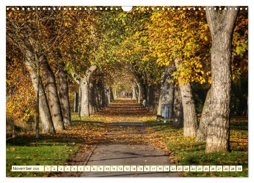The height and width of the screenshot is (183, 254).
Task: Select the red date cell 21
Action: tap(180, 169)
